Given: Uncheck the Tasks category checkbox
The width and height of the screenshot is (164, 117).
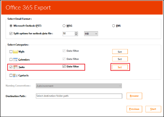Looking at the screenshot, I should coord(11,67).
